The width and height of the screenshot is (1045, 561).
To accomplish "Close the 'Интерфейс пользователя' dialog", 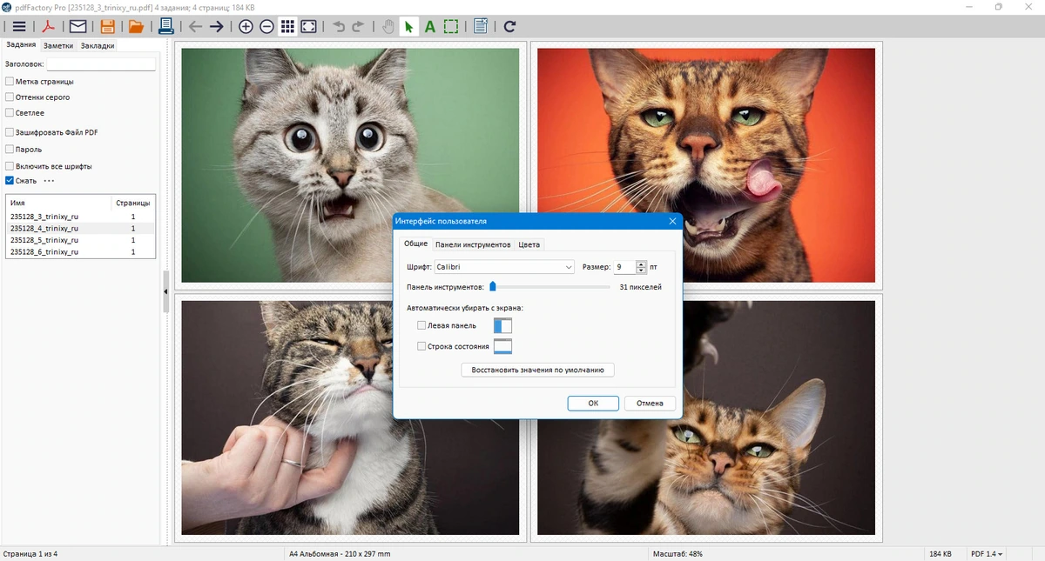I will pos(672,221).
